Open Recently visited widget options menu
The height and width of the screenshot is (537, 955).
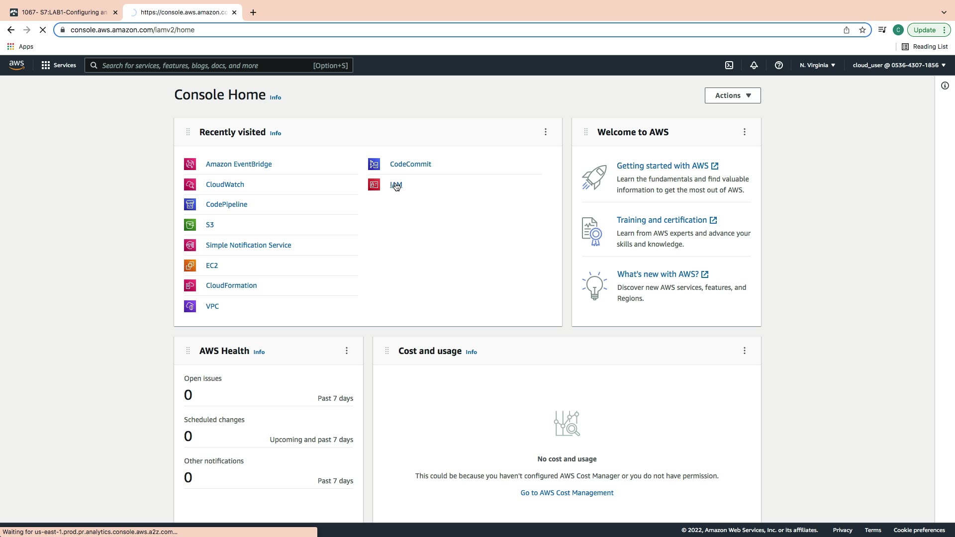coord(546,132)
